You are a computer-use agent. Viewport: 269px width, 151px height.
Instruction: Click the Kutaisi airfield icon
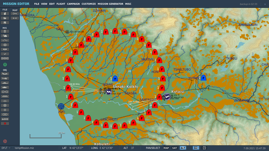(167, 96)
